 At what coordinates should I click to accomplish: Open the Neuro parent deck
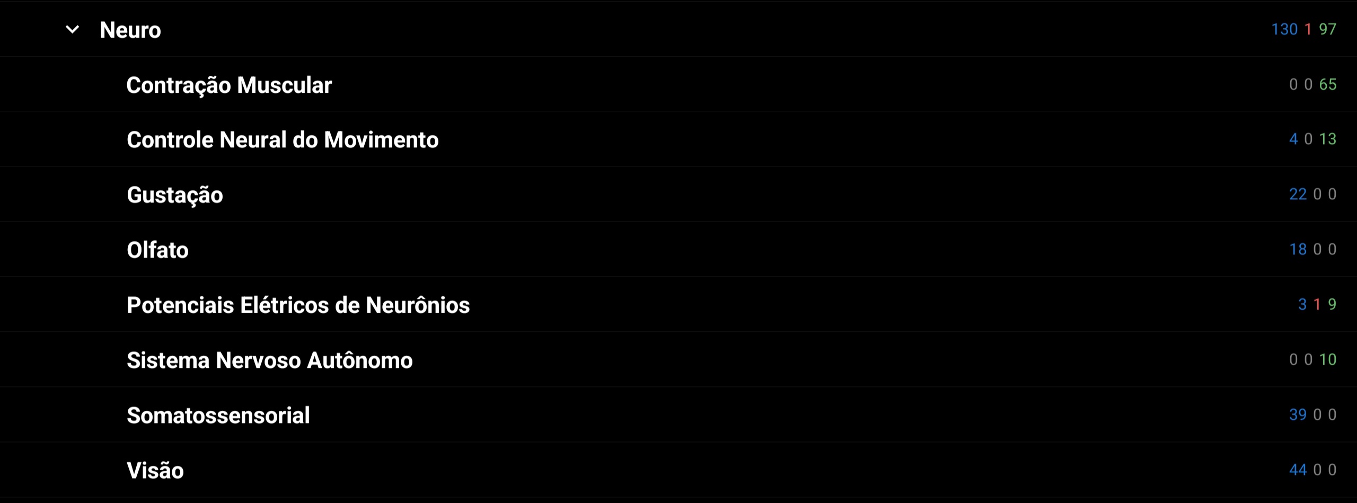(x=130, y=30)
